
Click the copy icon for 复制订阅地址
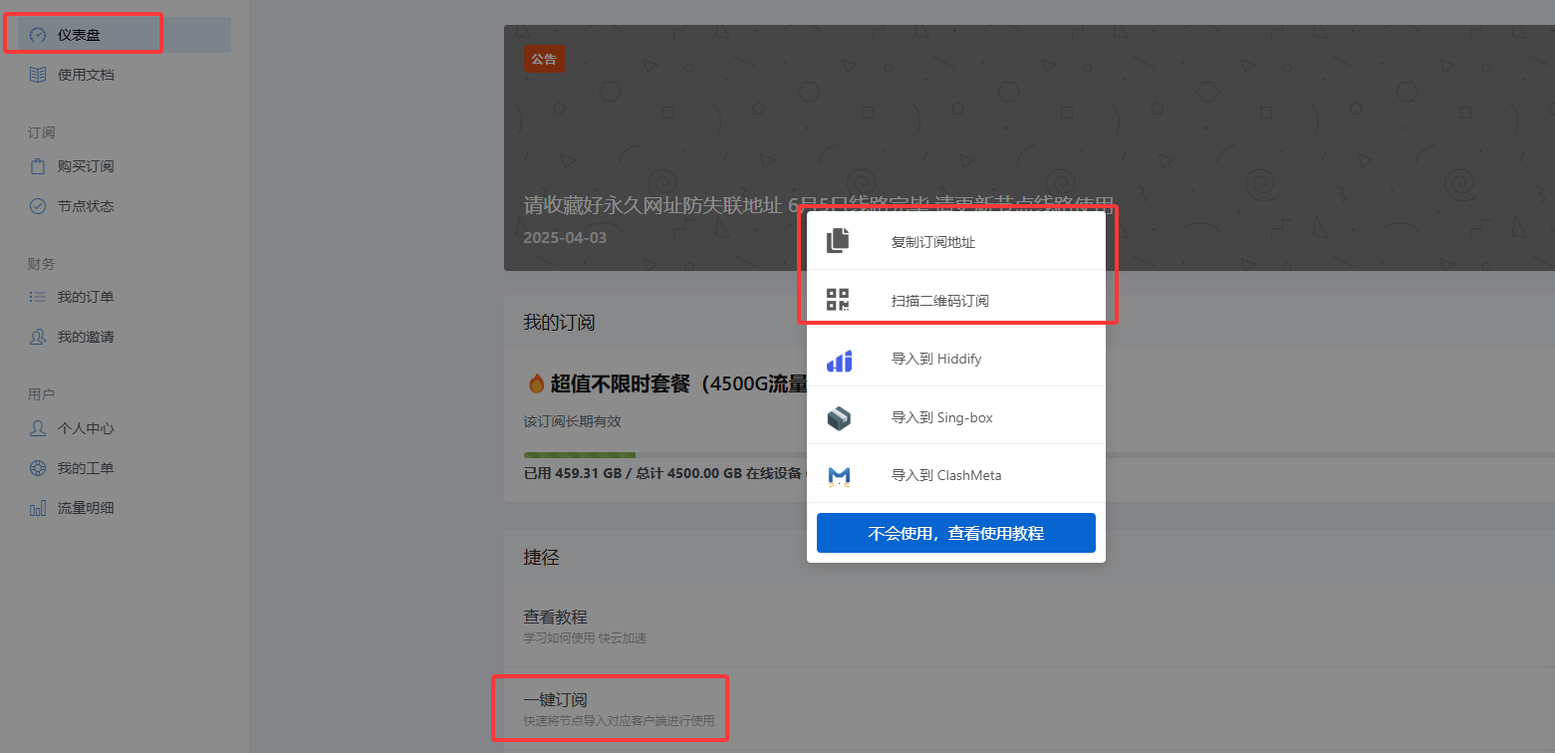coord(839,241)
